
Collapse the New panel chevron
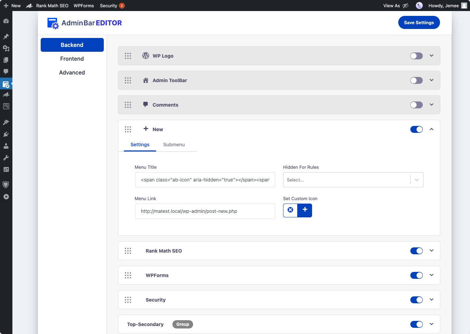pos(431,129)
